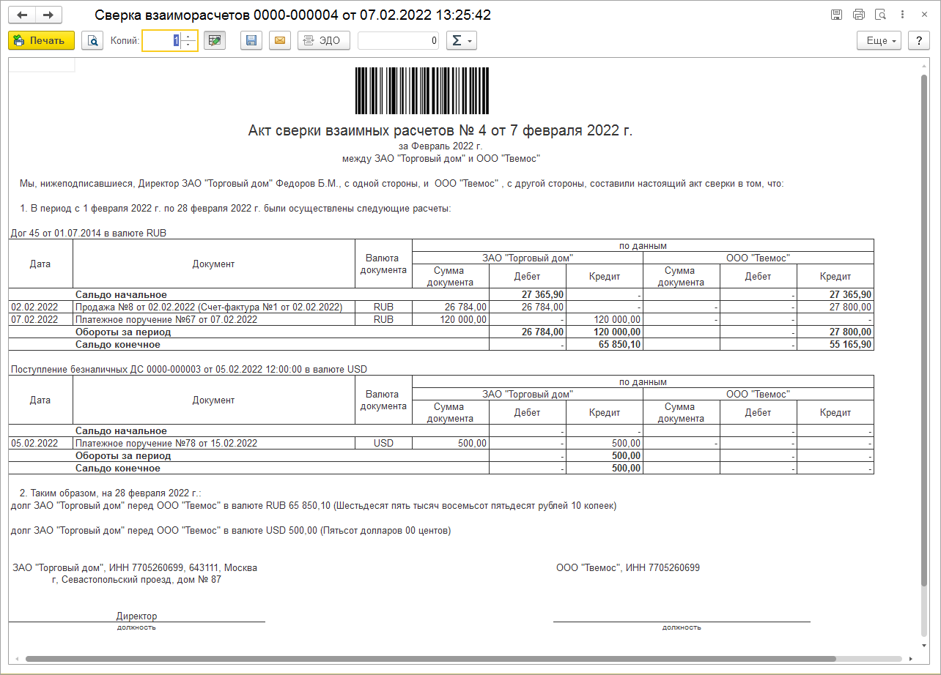Go back with the left arrow button
The height and width of the screenshot is (675, 941).
coord(22,15)
